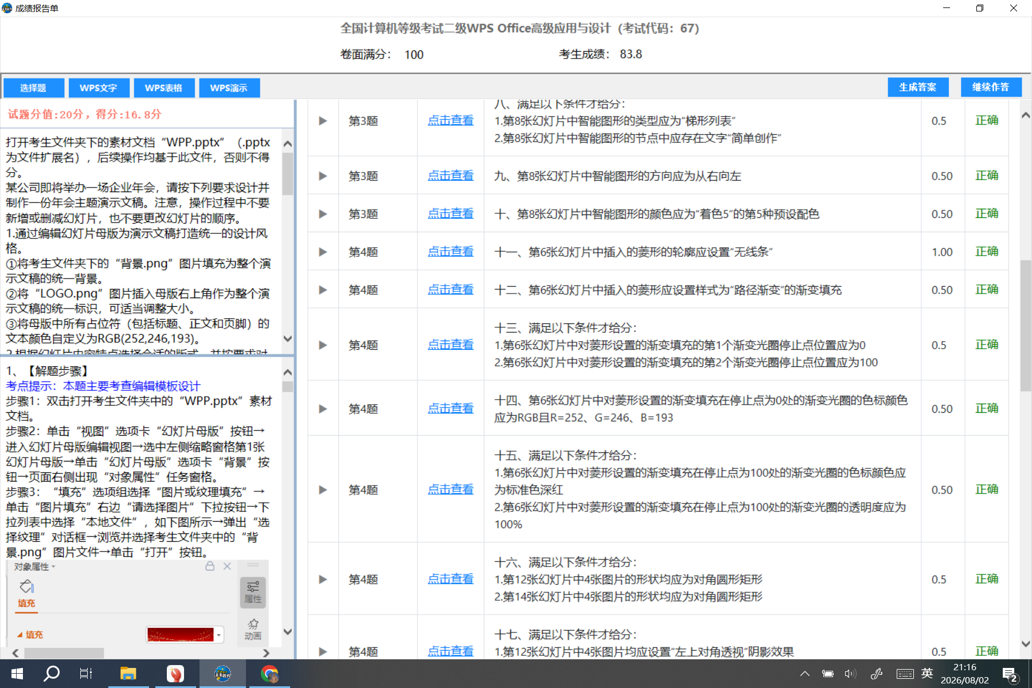Expand the row about gradient stop positions 0 and 100

[323, 345]
